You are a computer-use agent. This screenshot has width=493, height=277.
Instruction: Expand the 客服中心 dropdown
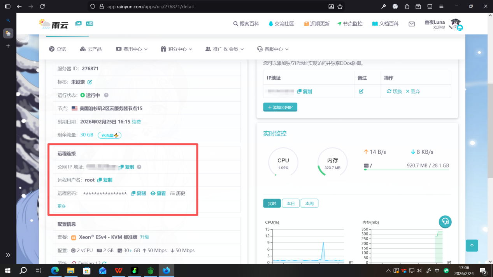[273, 49]
